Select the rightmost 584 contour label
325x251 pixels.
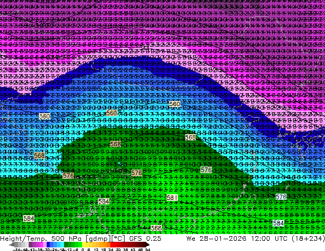[x=278, y=223]
